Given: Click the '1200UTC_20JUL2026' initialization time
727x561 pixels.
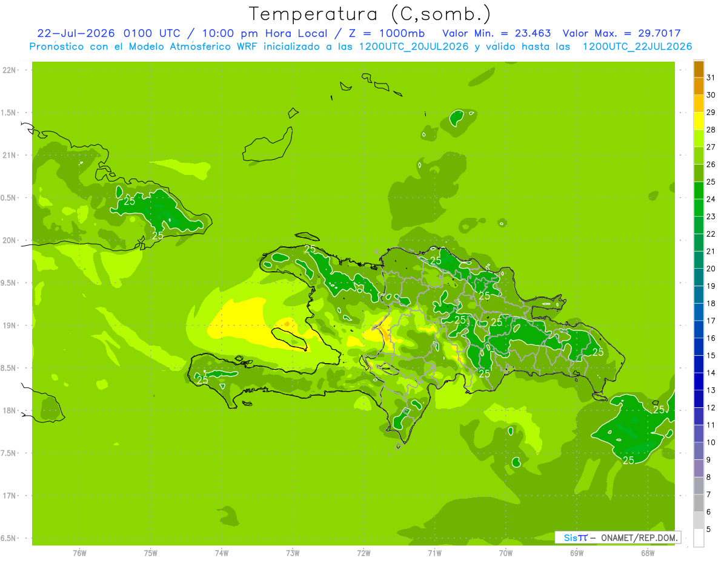Looking at the screenshot, I should coord(414,47).
